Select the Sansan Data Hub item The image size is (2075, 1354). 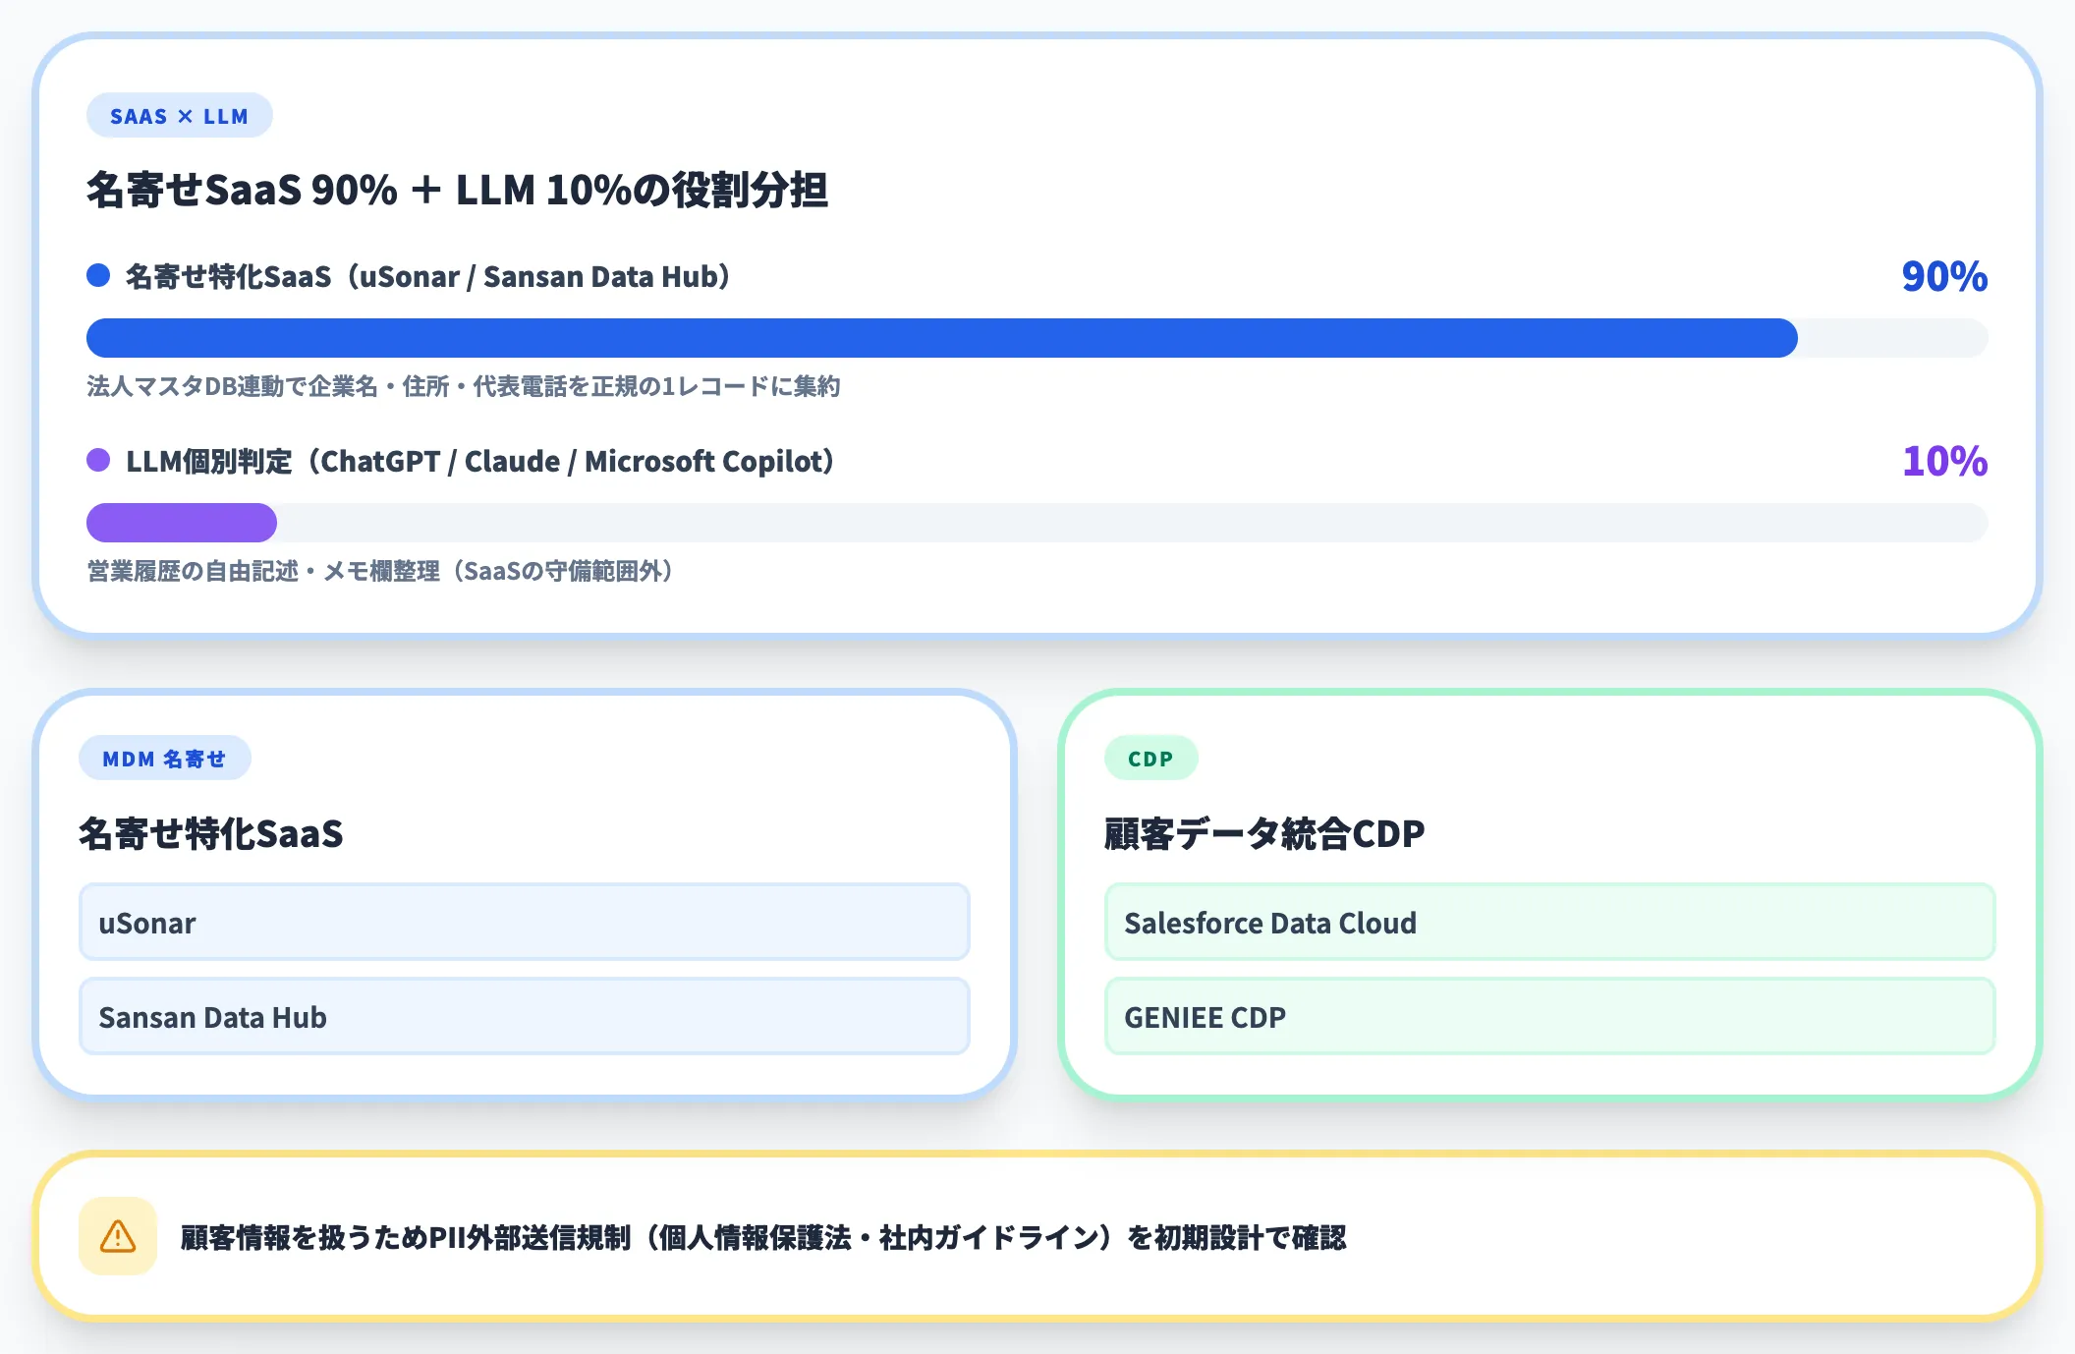tap(524, 1016)
